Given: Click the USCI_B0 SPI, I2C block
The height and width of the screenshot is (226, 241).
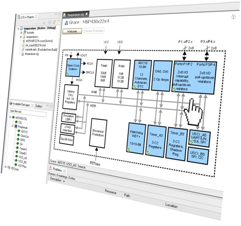Looking at the screenshot, I should 198,155.
